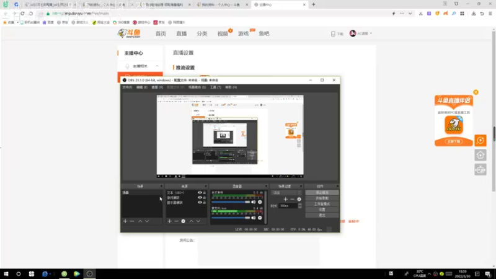Viewport: 496px width, 279px height.
Task: Increase the transition duration with the stepper
Action: pos(300,205)
